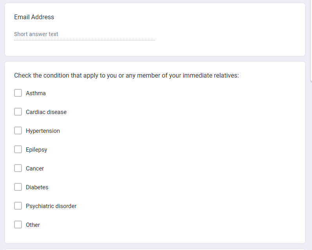The height and width of the screenshot is (250, 312).
Task: Select the 'Check the condition' question title
Action: click(126, 75)
